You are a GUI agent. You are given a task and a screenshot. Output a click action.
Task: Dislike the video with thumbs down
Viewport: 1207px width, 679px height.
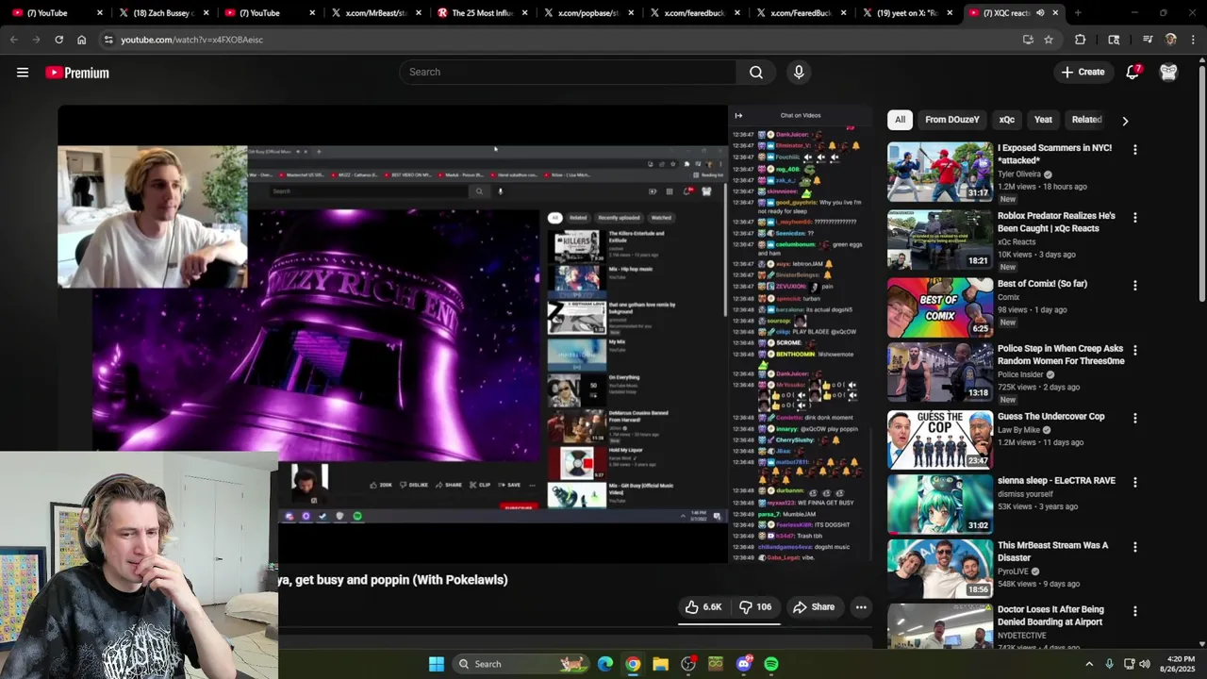pos(755,607)
